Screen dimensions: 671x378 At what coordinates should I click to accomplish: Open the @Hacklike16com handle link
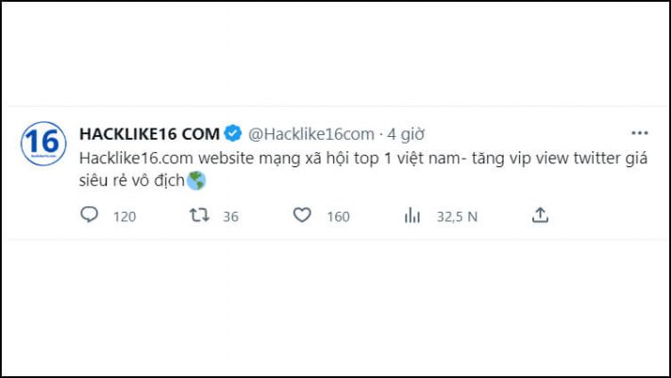pyautogui.click(x=310, y=132)
